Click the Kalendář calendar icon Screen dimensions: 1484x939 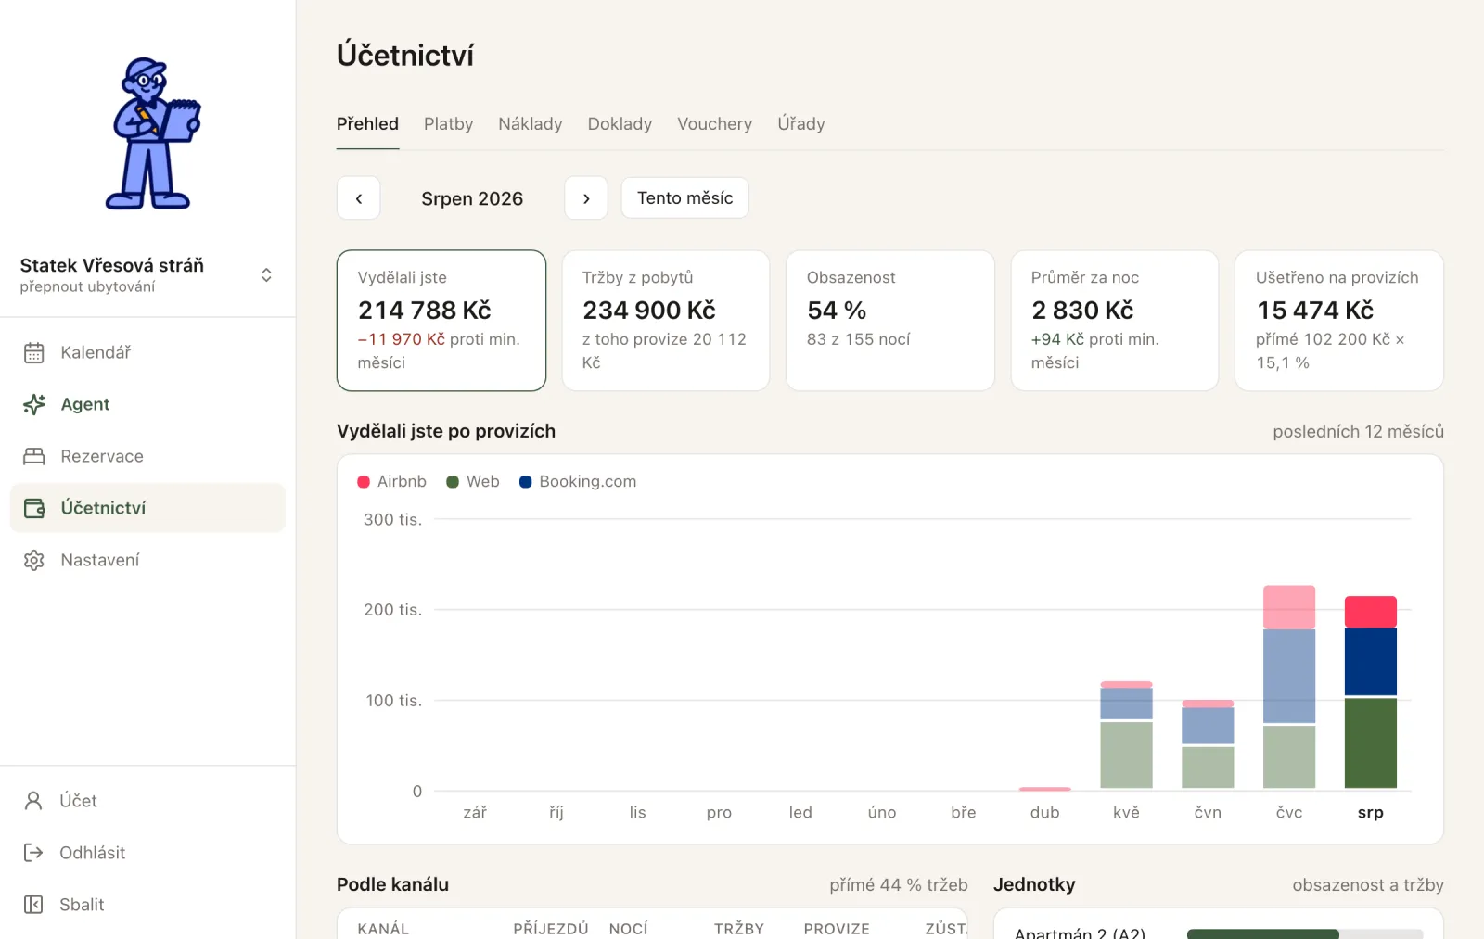pyautogui.click(x=34, y=352)
